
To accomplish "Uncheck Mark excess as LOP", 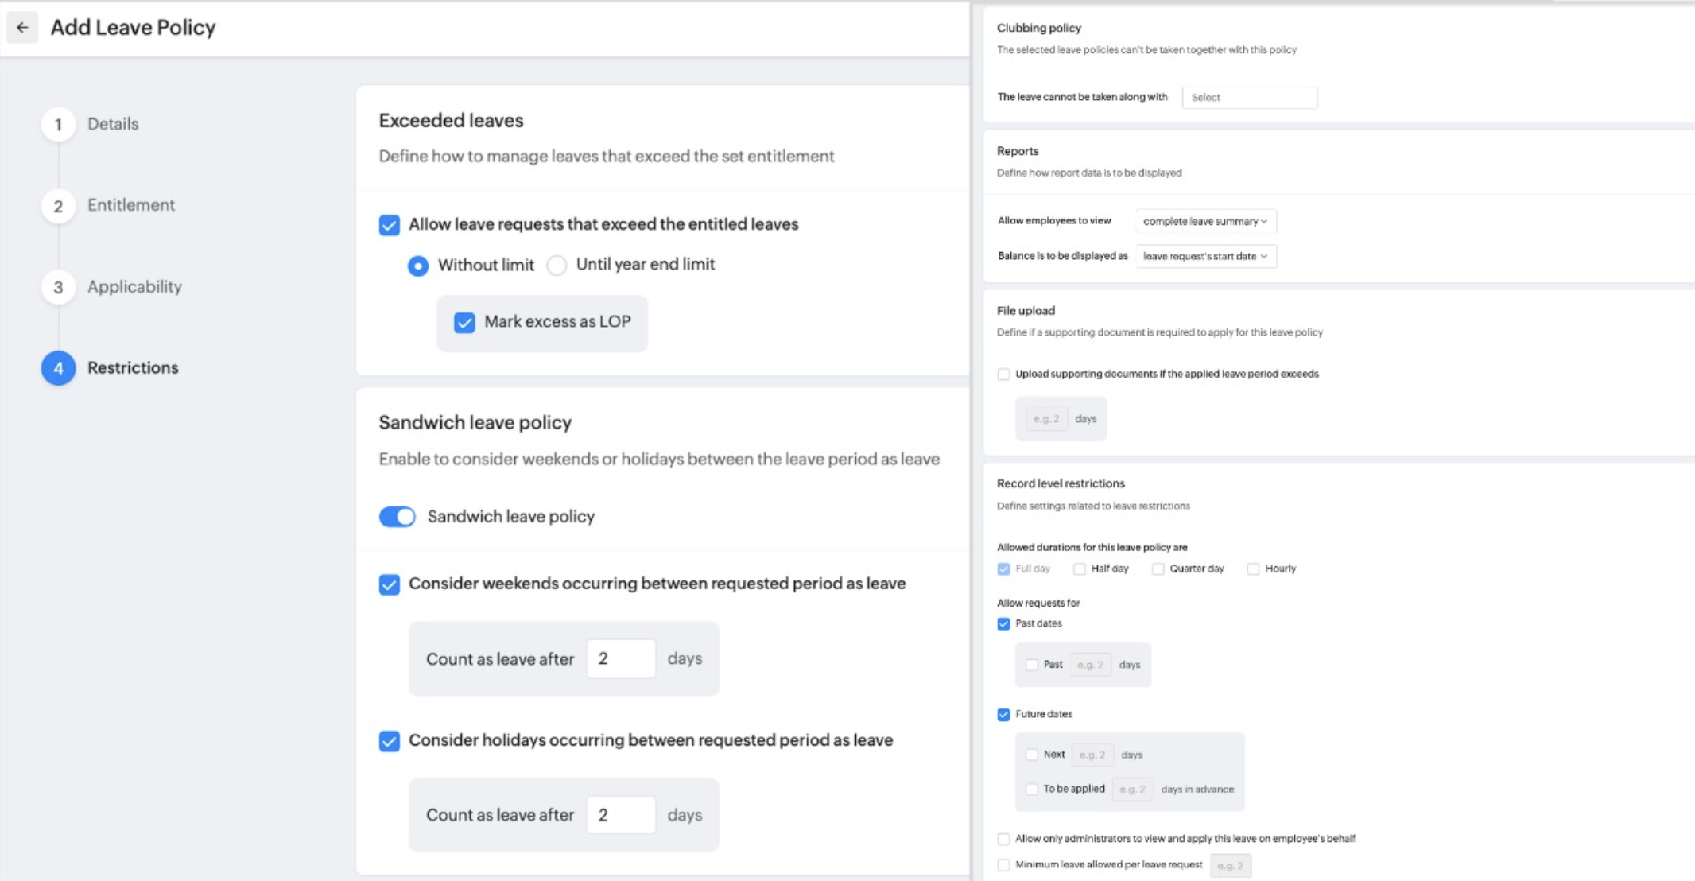I will point(464,322).
